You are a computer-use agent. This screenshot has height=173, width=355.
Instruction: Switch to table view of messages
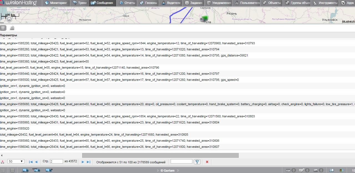click(3, 28)
